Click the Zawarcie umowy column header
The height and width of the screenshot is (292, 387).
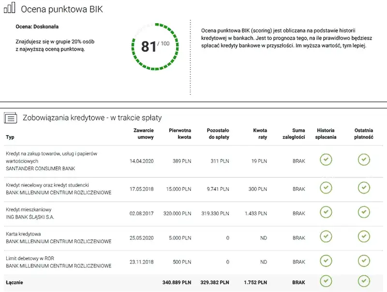(x=144, y=134)
